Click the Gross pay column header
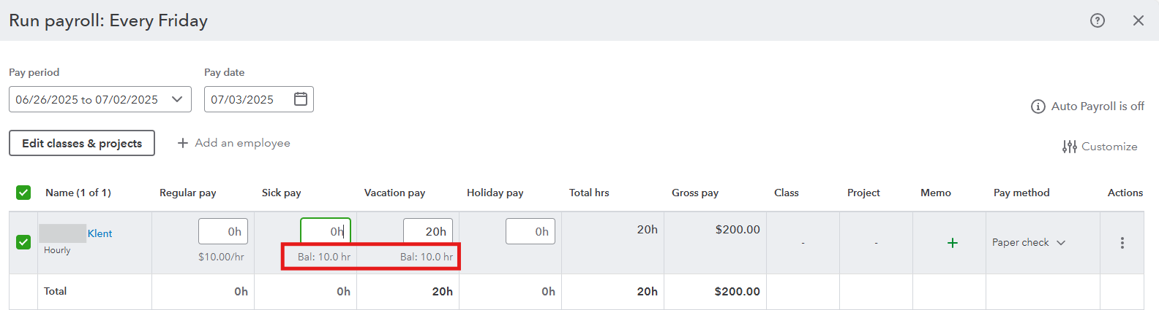 (x=695, y=193)
